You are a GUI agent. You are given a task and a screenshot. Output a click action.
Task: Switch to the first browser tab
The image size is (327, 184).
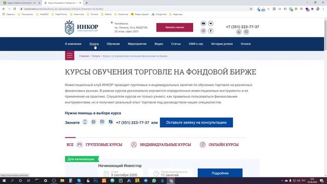coord(21,3)
